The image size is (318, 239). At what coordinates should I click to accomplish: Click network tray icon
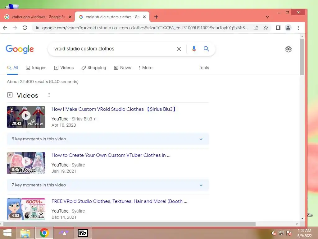click(x=281, y=233)
